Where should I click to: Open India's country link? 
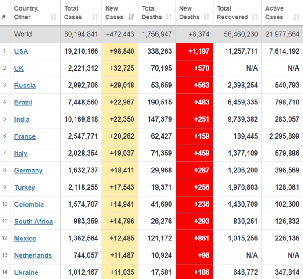click(22, 119)
